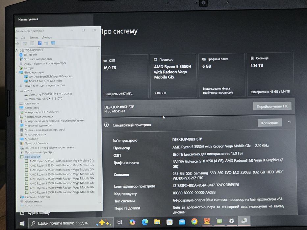Click the Device Manager scrollbar down arrow
This screenshot has height=230, width=307.
[x=100, y=203]
